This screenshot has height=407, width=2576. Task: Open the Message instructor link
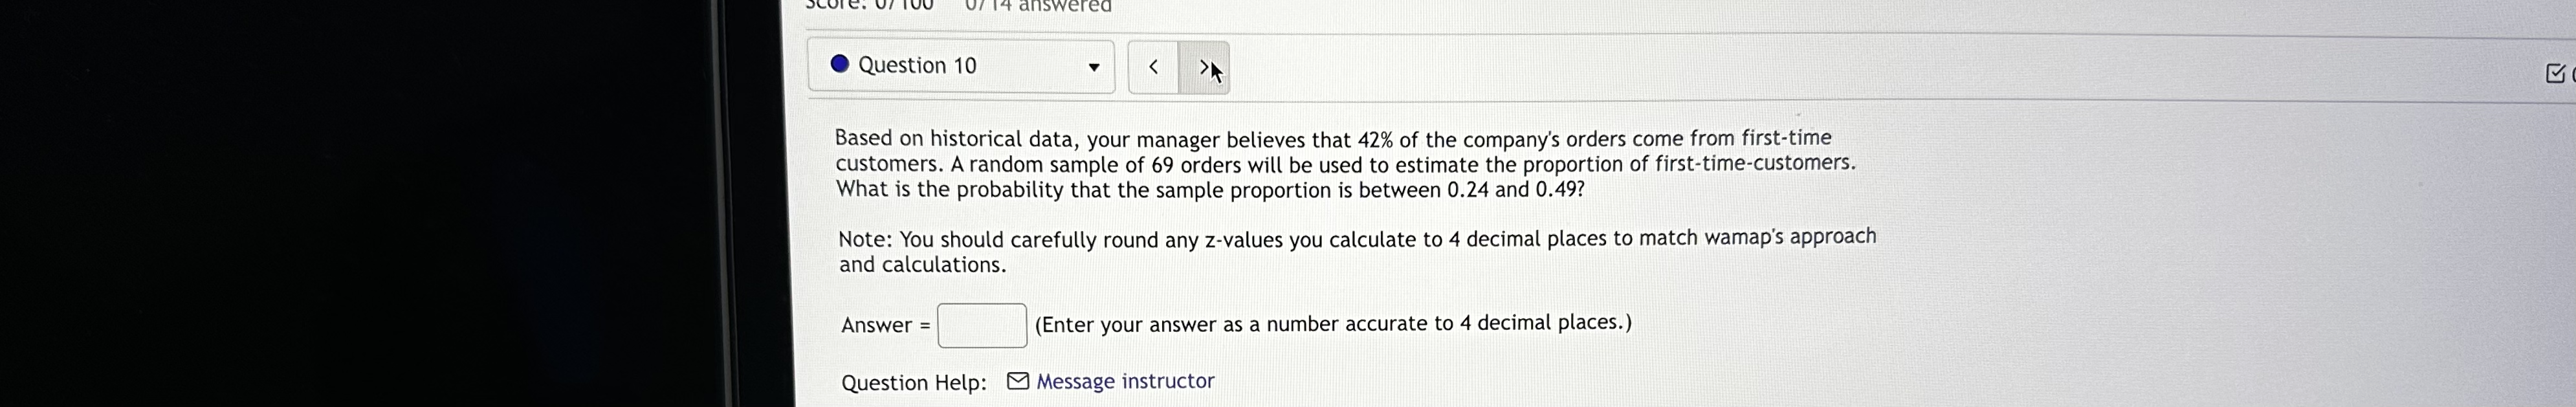click(x=1124, y=381)
